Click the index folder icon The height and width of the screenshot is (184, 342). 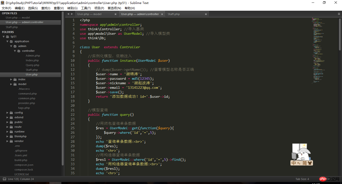[x=15, y=79]
